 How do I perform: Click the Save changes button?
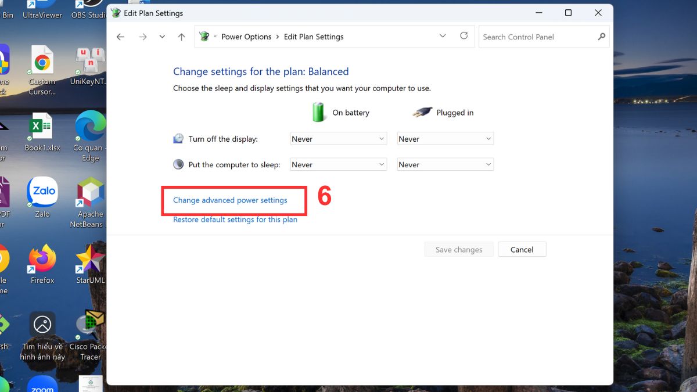coord(459,250)
